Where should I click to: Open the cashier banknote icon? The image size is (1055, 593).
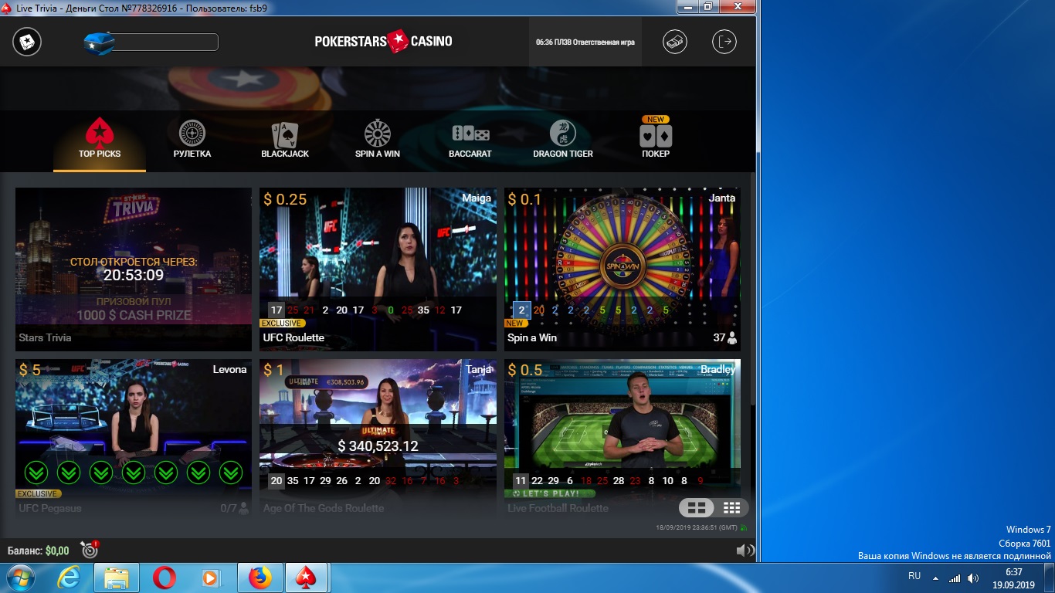[675, 42]
